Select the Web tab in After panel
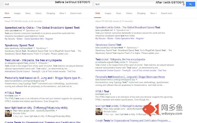The height and width of the screenshot is (123, 197). (x=98, y=13)
